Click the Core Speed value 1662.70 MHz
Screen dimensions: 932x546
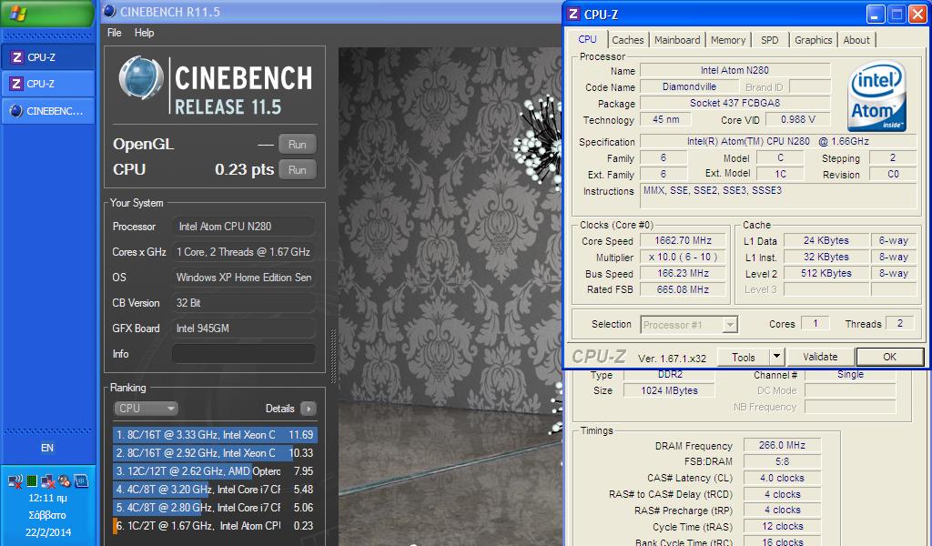[683, 240]
